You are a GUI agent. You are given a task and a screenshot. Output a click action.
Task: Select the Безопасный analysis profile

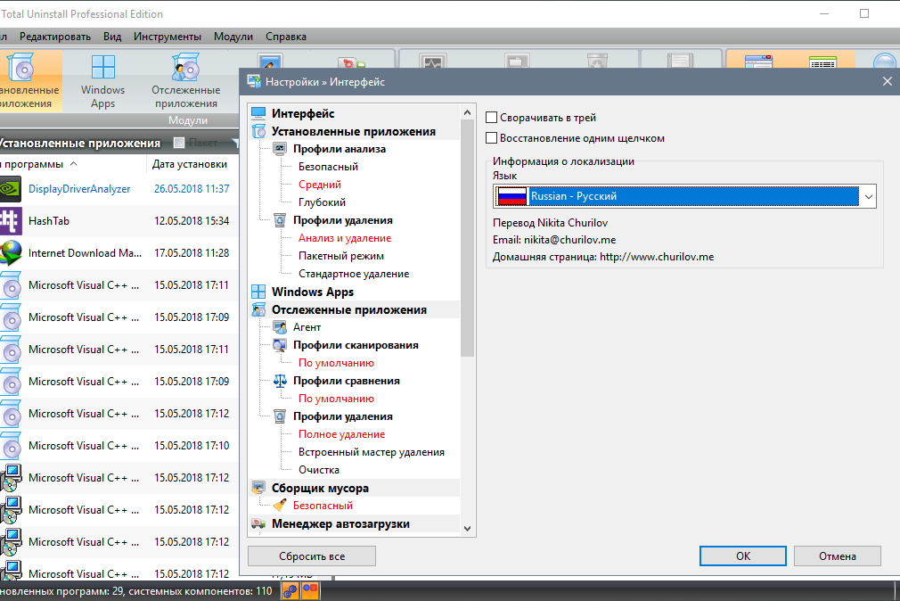328,167
